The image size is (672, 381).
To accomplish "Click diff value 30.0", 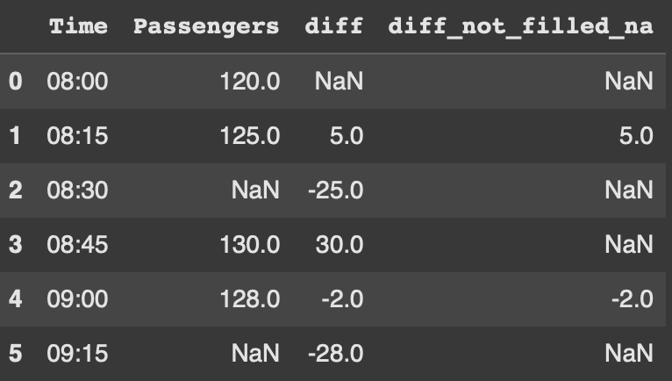I will pos(340,245).
